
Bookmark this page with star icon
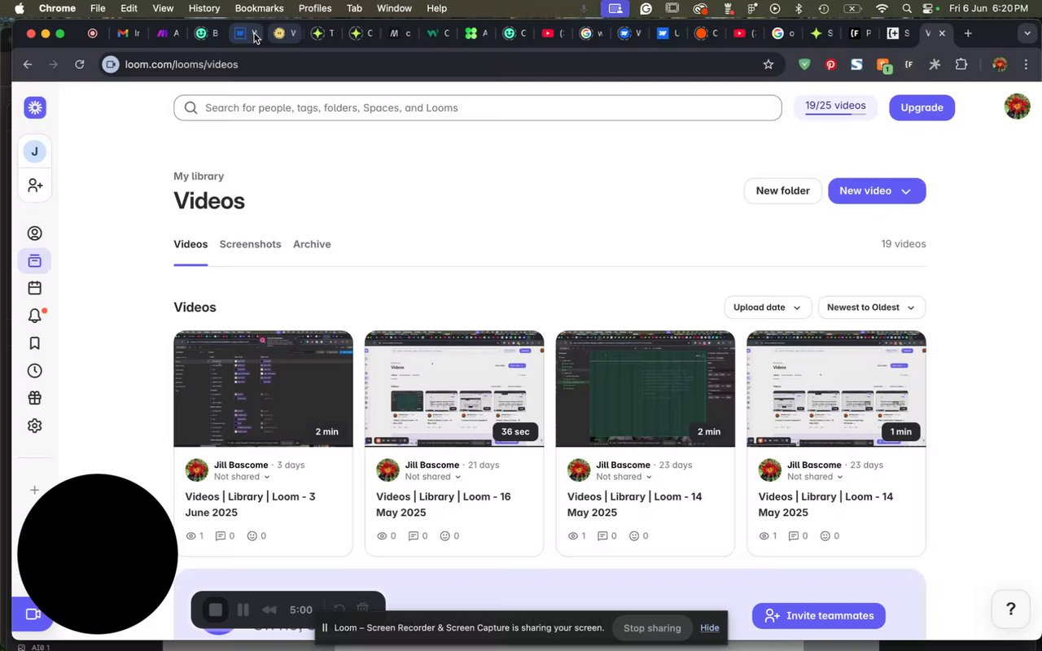[768, 64]
